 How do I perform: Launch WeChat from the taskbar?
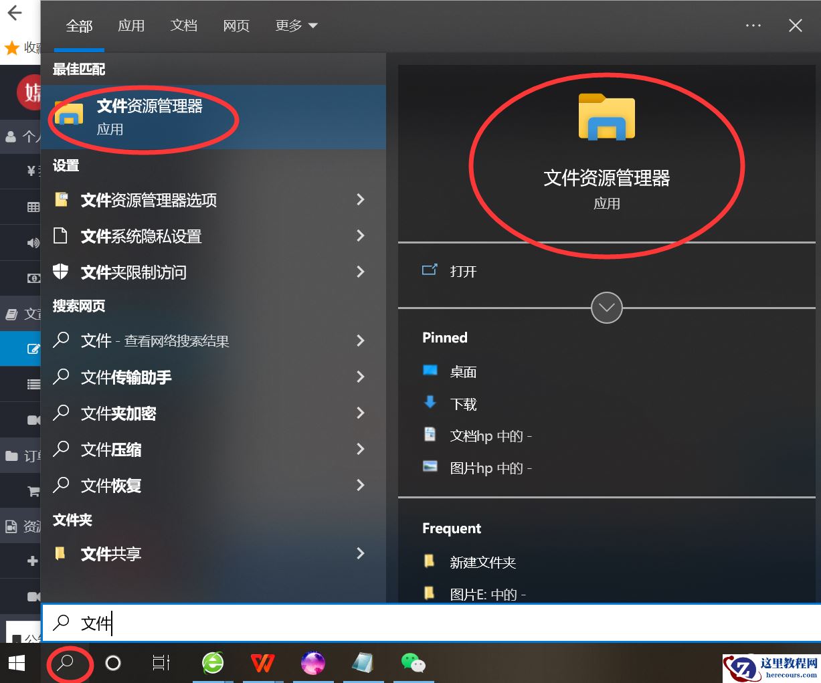tap(414, 663)
